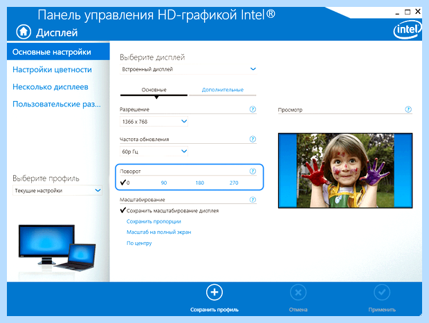Click the Отмена label

(x=298, y=310)
